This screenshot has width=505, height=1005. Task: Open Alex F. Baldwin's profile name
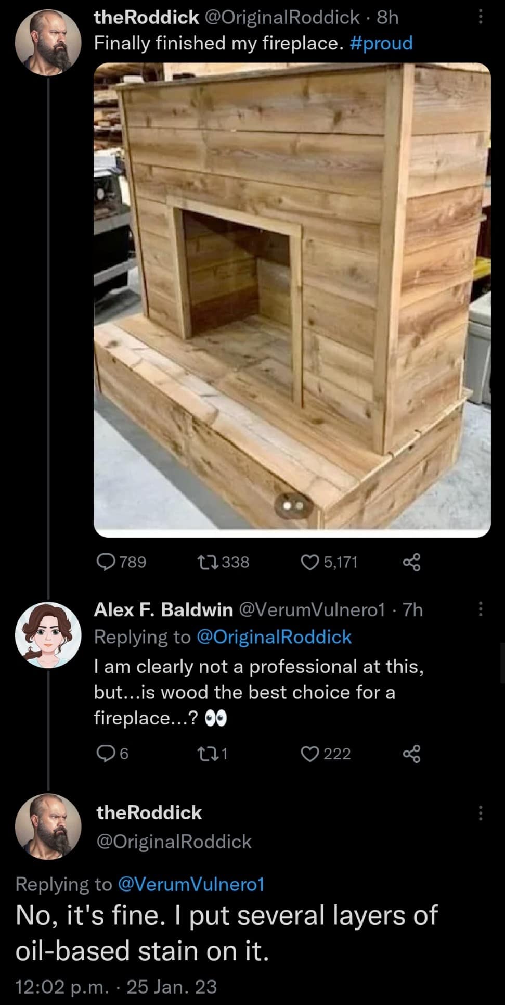162,609
